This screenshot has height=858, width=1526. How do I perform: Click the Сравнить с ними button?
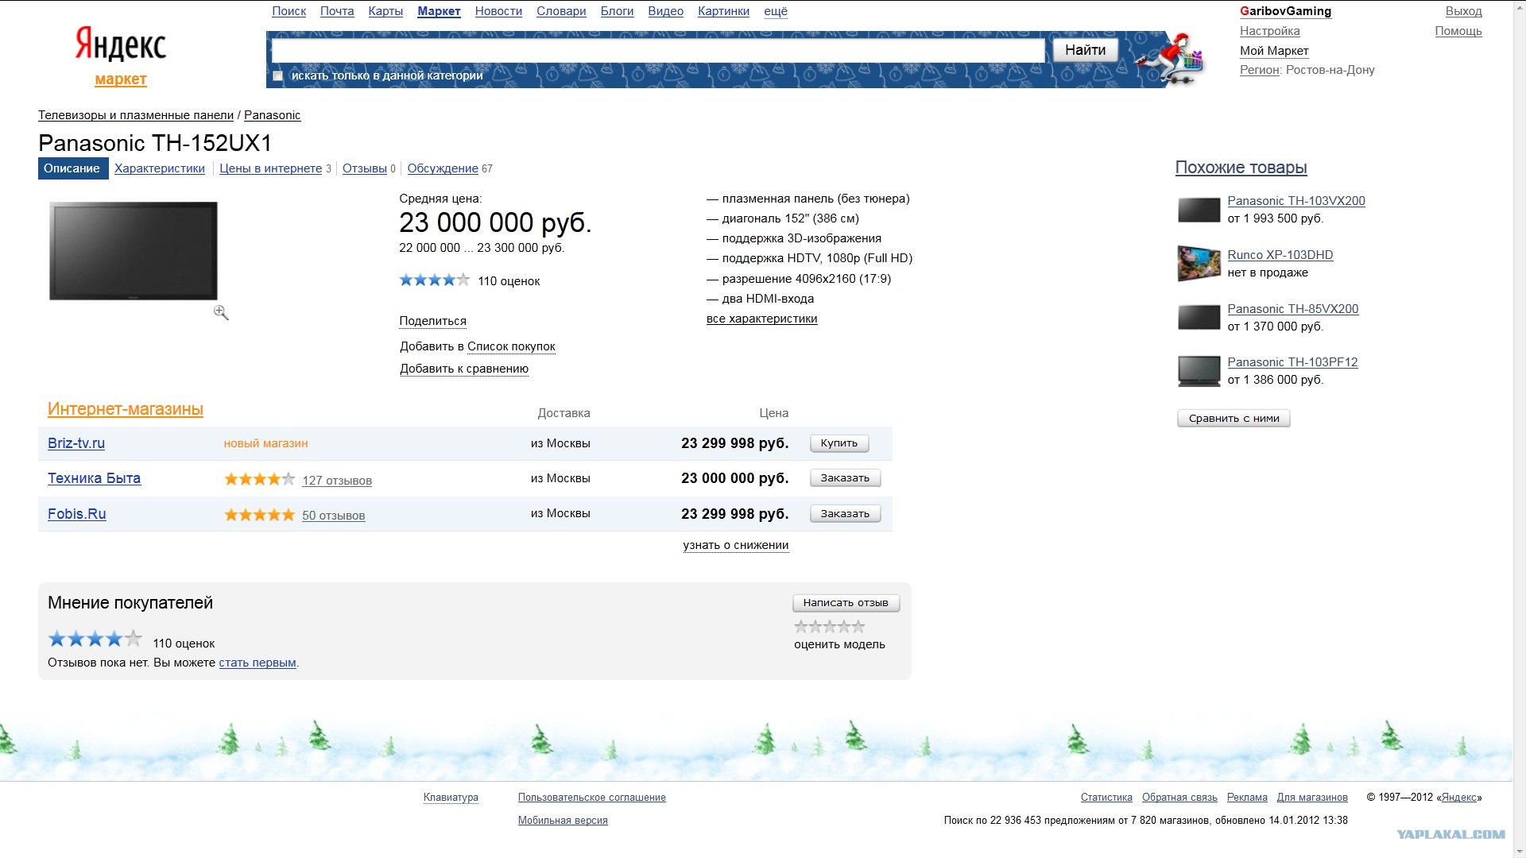click(x=1234, y=419)
